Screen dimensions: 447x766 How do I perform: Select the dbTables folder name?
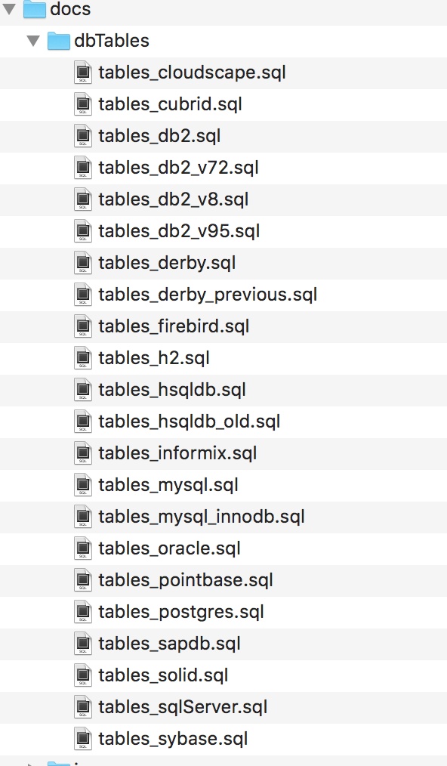pyautogui.click(x=112, y=41)
